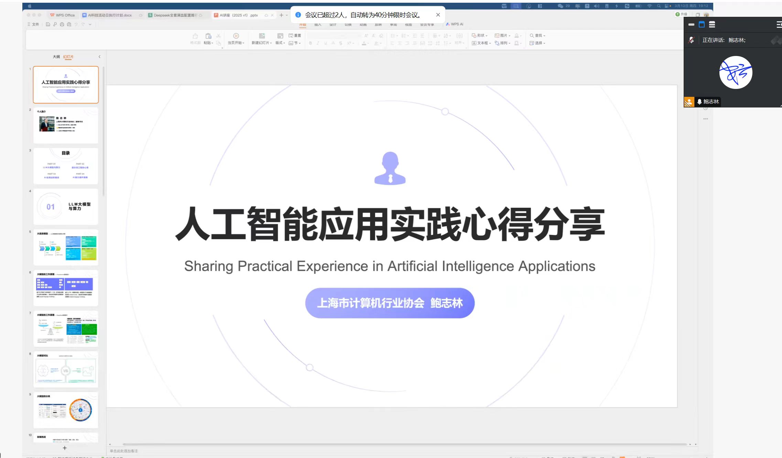782x458 pixels.
Task: Click the 重置 reset slide icon
Action: tap(295, 36)
